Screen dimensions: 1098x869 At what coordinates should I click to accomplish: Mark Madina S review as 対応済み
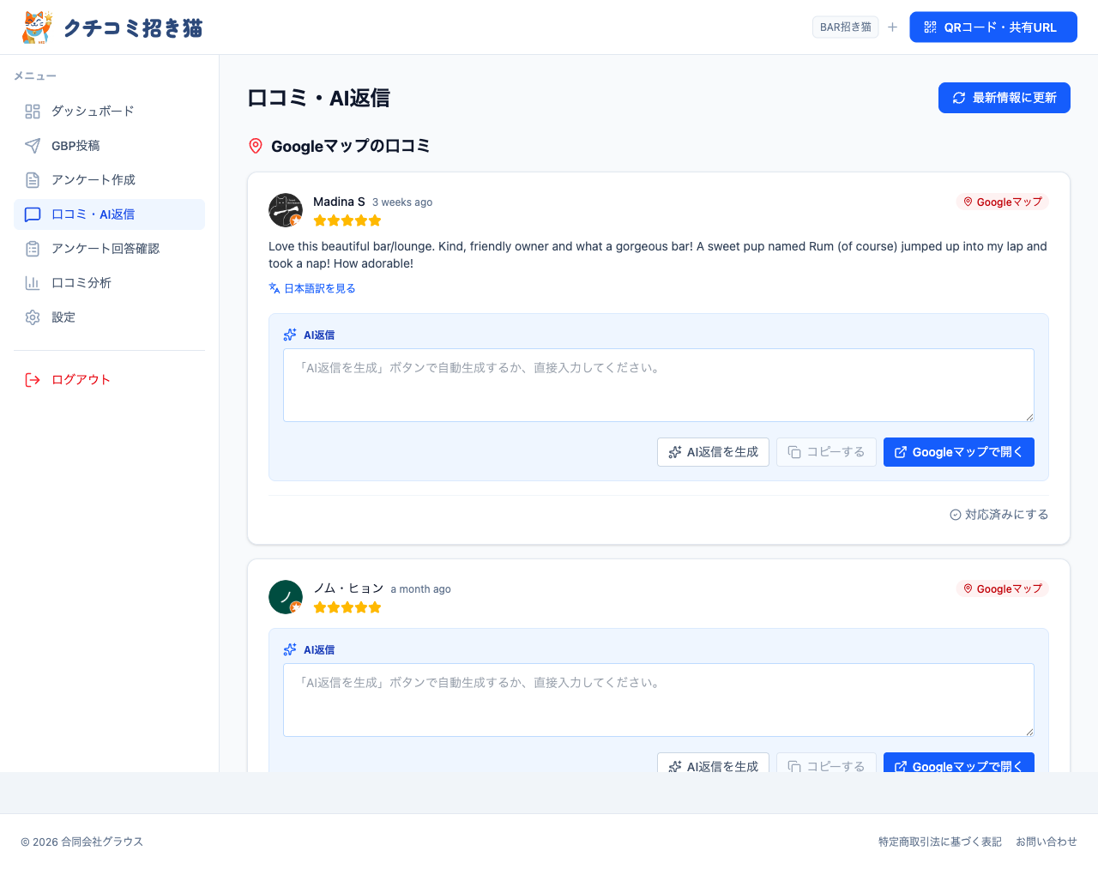(x=998, y=514)
